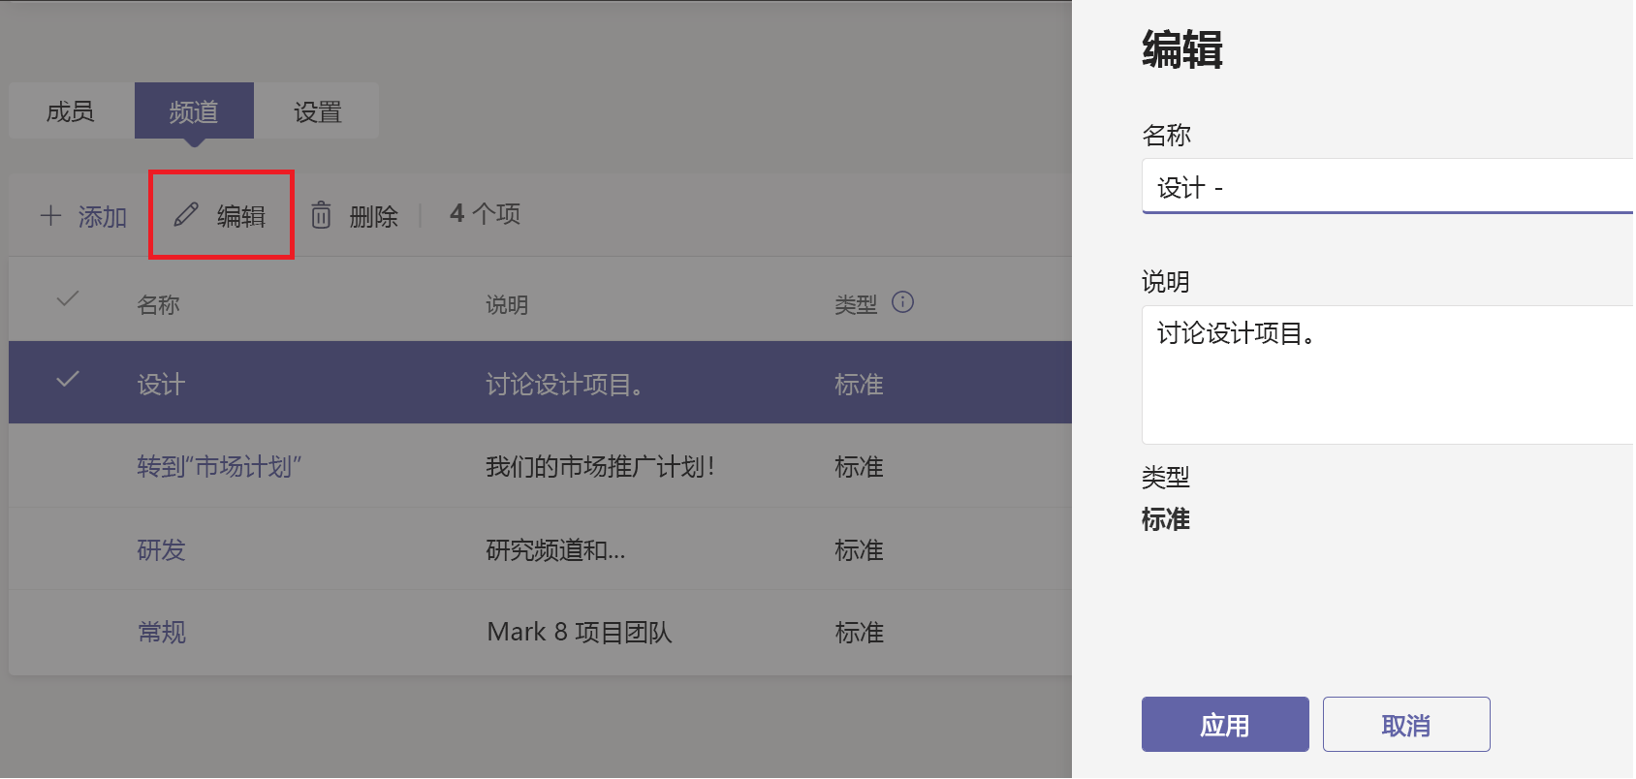Open the 转到"市场计划" channel link

pyautogui.click(x=219, y=467)
